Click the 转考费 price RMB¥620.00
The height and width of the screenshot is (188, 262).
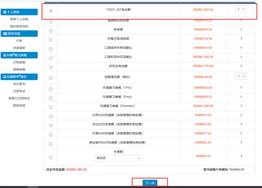pyautogui.click(x=203, y=30)
